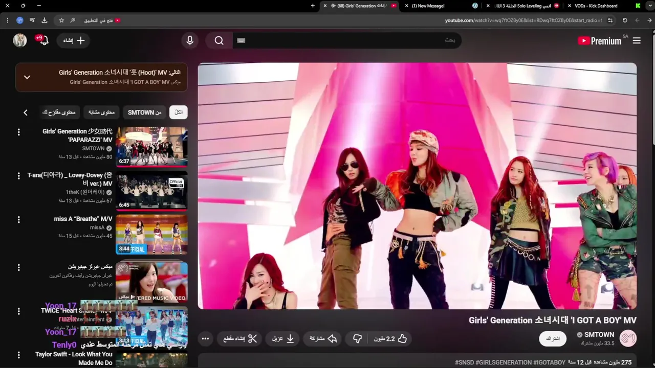Click the youtube.com address bar URL
655x368 pixels.
[x=523, y=20]
